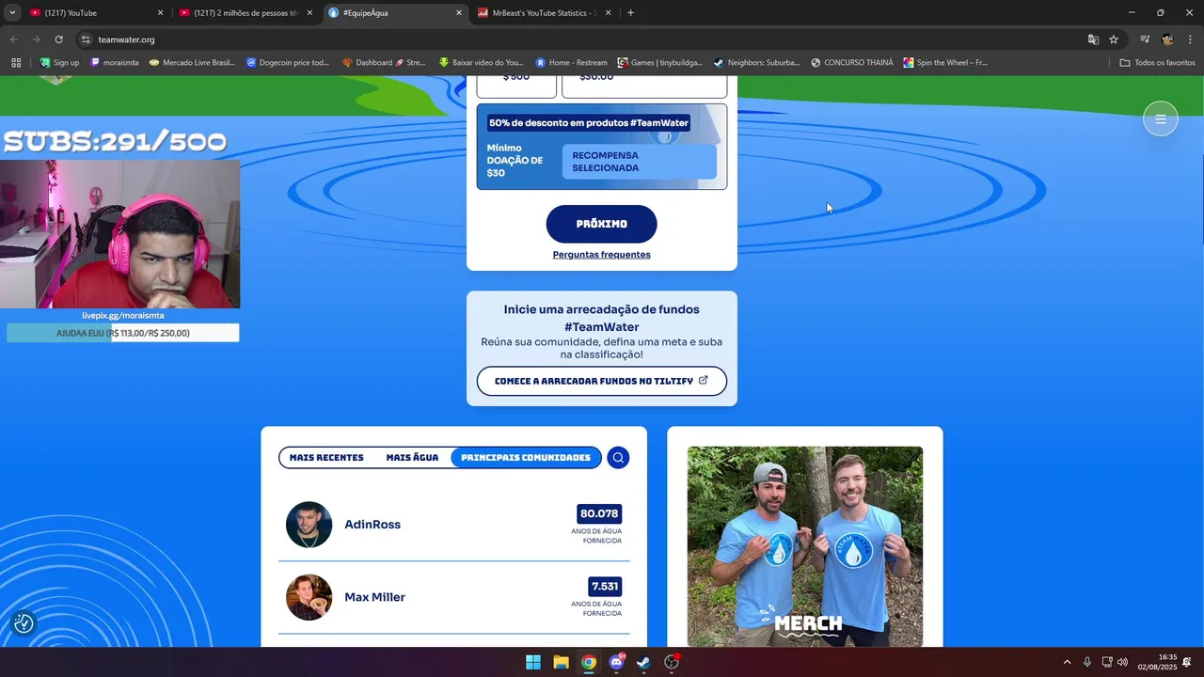Open the Dashboard Stre... bookmark
Viewport: 1204px width, 677px height.
coord(384,63)
